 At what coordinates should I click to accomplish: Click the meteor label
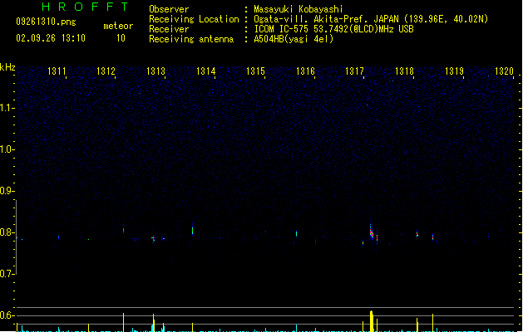tap(118, 26)
